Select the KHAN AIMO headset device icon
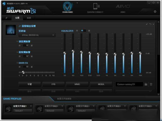This screenshot has height=121, width=162. tap(68, 7)
